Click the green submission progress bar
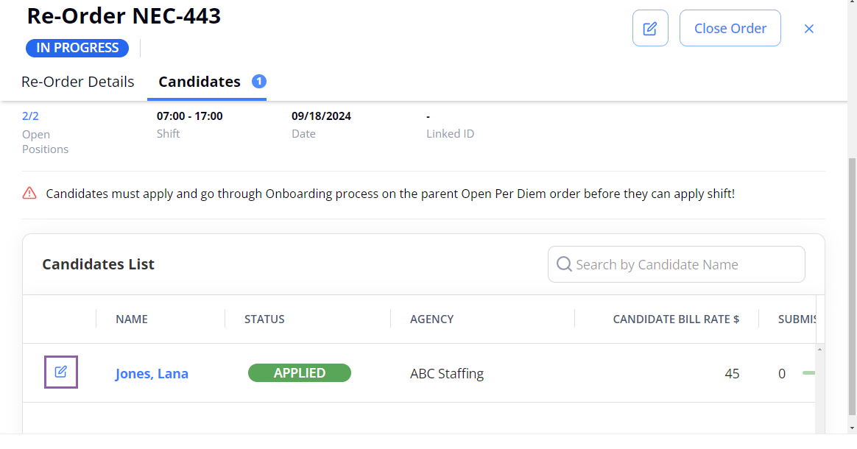The width and height of the screenshot is (857, 449). pyautogui.click(x=808, y=373)
